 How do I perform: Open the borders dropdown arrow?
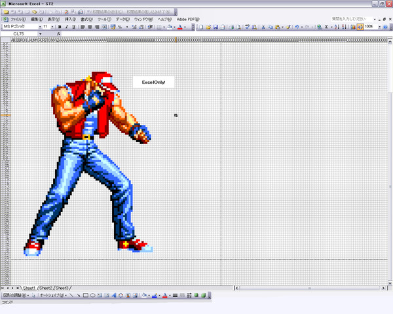164,27
